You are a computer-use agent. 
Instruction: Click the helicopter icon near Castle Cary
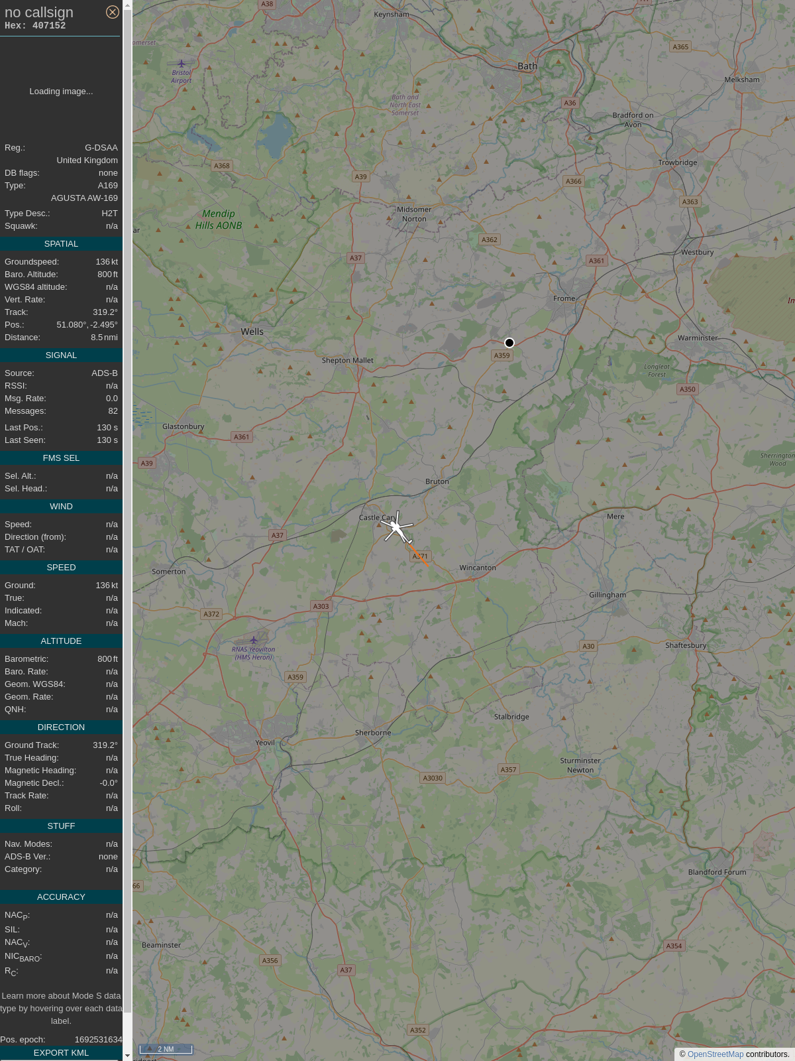click(x=397, y=529)
